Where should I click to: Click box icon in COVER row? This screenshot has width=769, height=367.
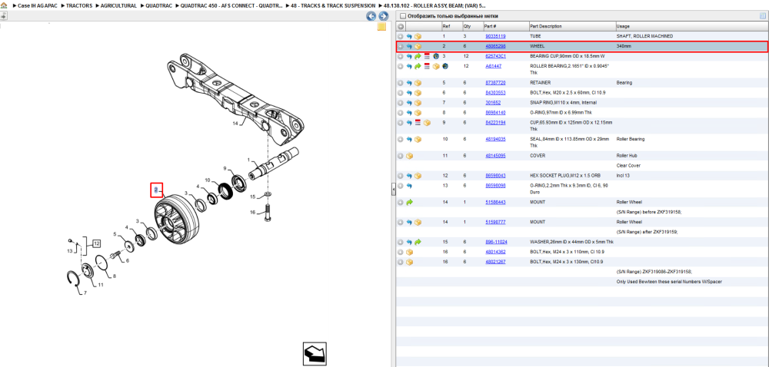point(409,156)
